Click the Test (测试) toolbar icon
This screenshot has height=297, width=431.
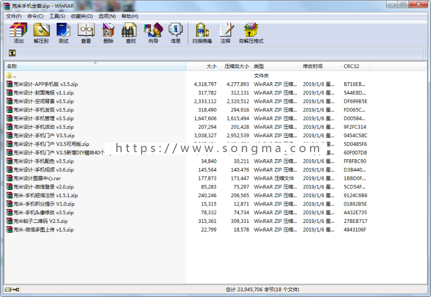tap(64, 30)
